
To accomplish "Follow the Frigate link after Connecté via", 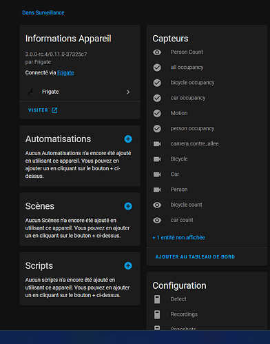I will [x=65, y=72].
